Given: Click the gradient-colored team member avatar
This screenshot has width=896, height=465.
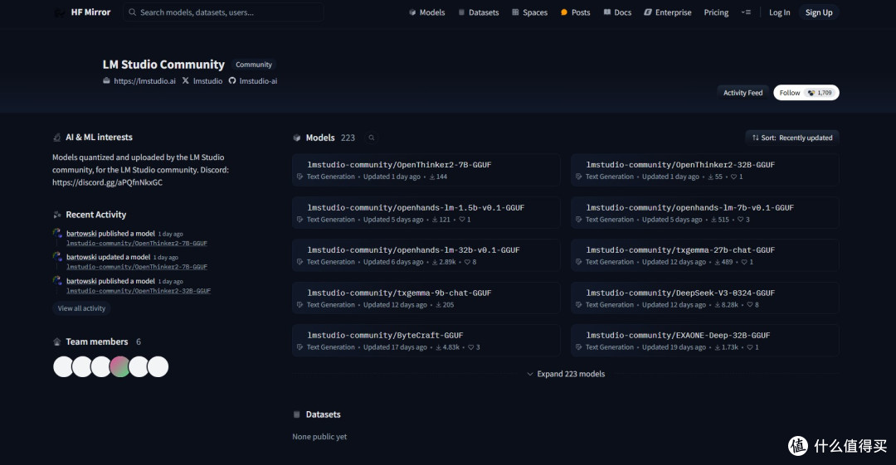Looking at the screenshot, I should tap(120, 366).
